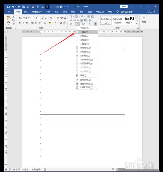Screen dimensions: 163x172
Task: Select the 上框线 (Top Border) menu item
Action: point(86,32)
